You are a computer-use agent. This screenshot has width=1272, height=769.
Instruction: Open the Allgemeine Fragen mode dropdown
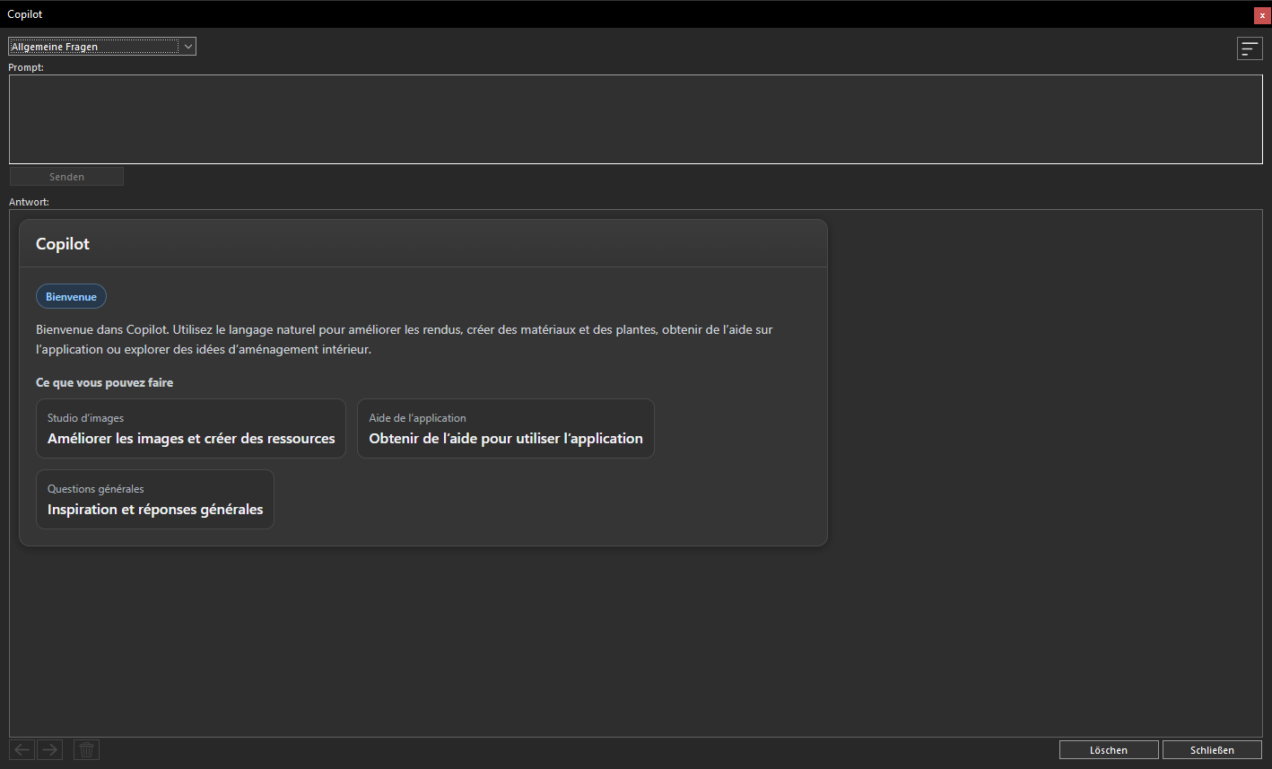pos(102,47)
